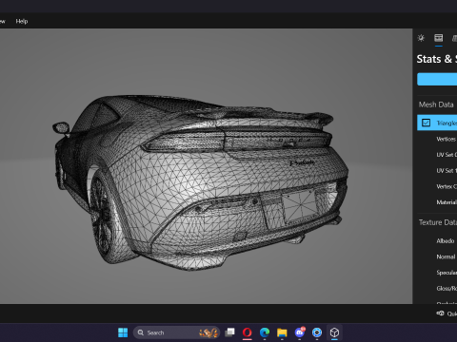The height and width of the screenshot is (342, 457).
Task: Uncheck the Triangles checkbox in Mesh Data
Action: tap(426, 123)
